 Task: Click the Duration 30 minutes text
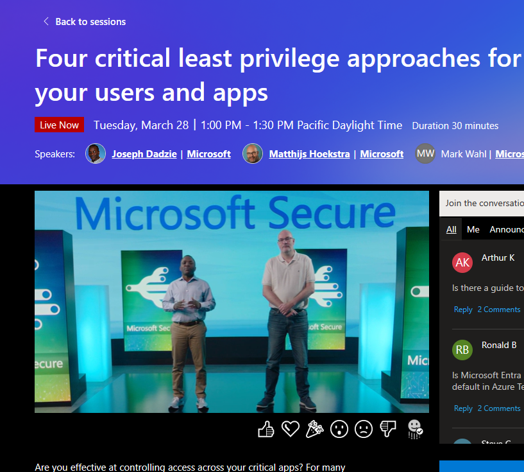pos(455,126)
